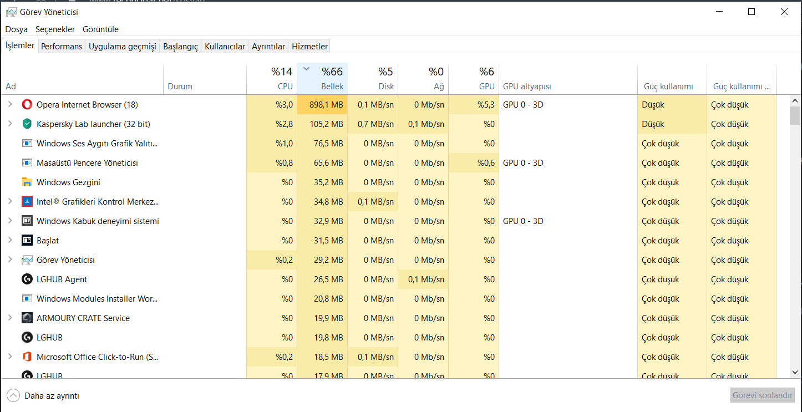Click the Intel Grafikleri Kontrol Merkezi icon
The height and width of the screenshot is (412, 802).
click(x=27, y=202)
